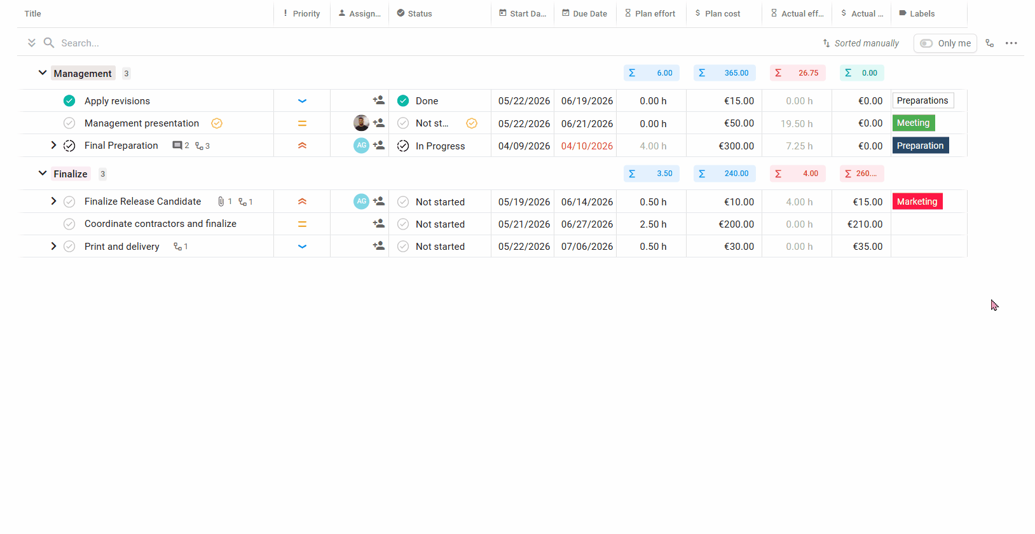The width and height of the screenshot is (1035, 534).
Task: Mark Coordinate contractors and finalize complete
Action: tap(69, 224)
